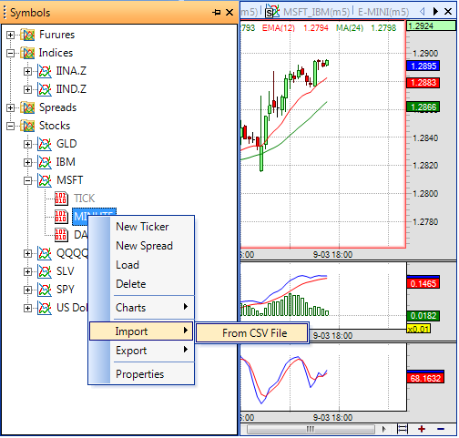Click the IBM ticker chart icon
Screen dimensions: 459x438
click(x=45, y=162)
